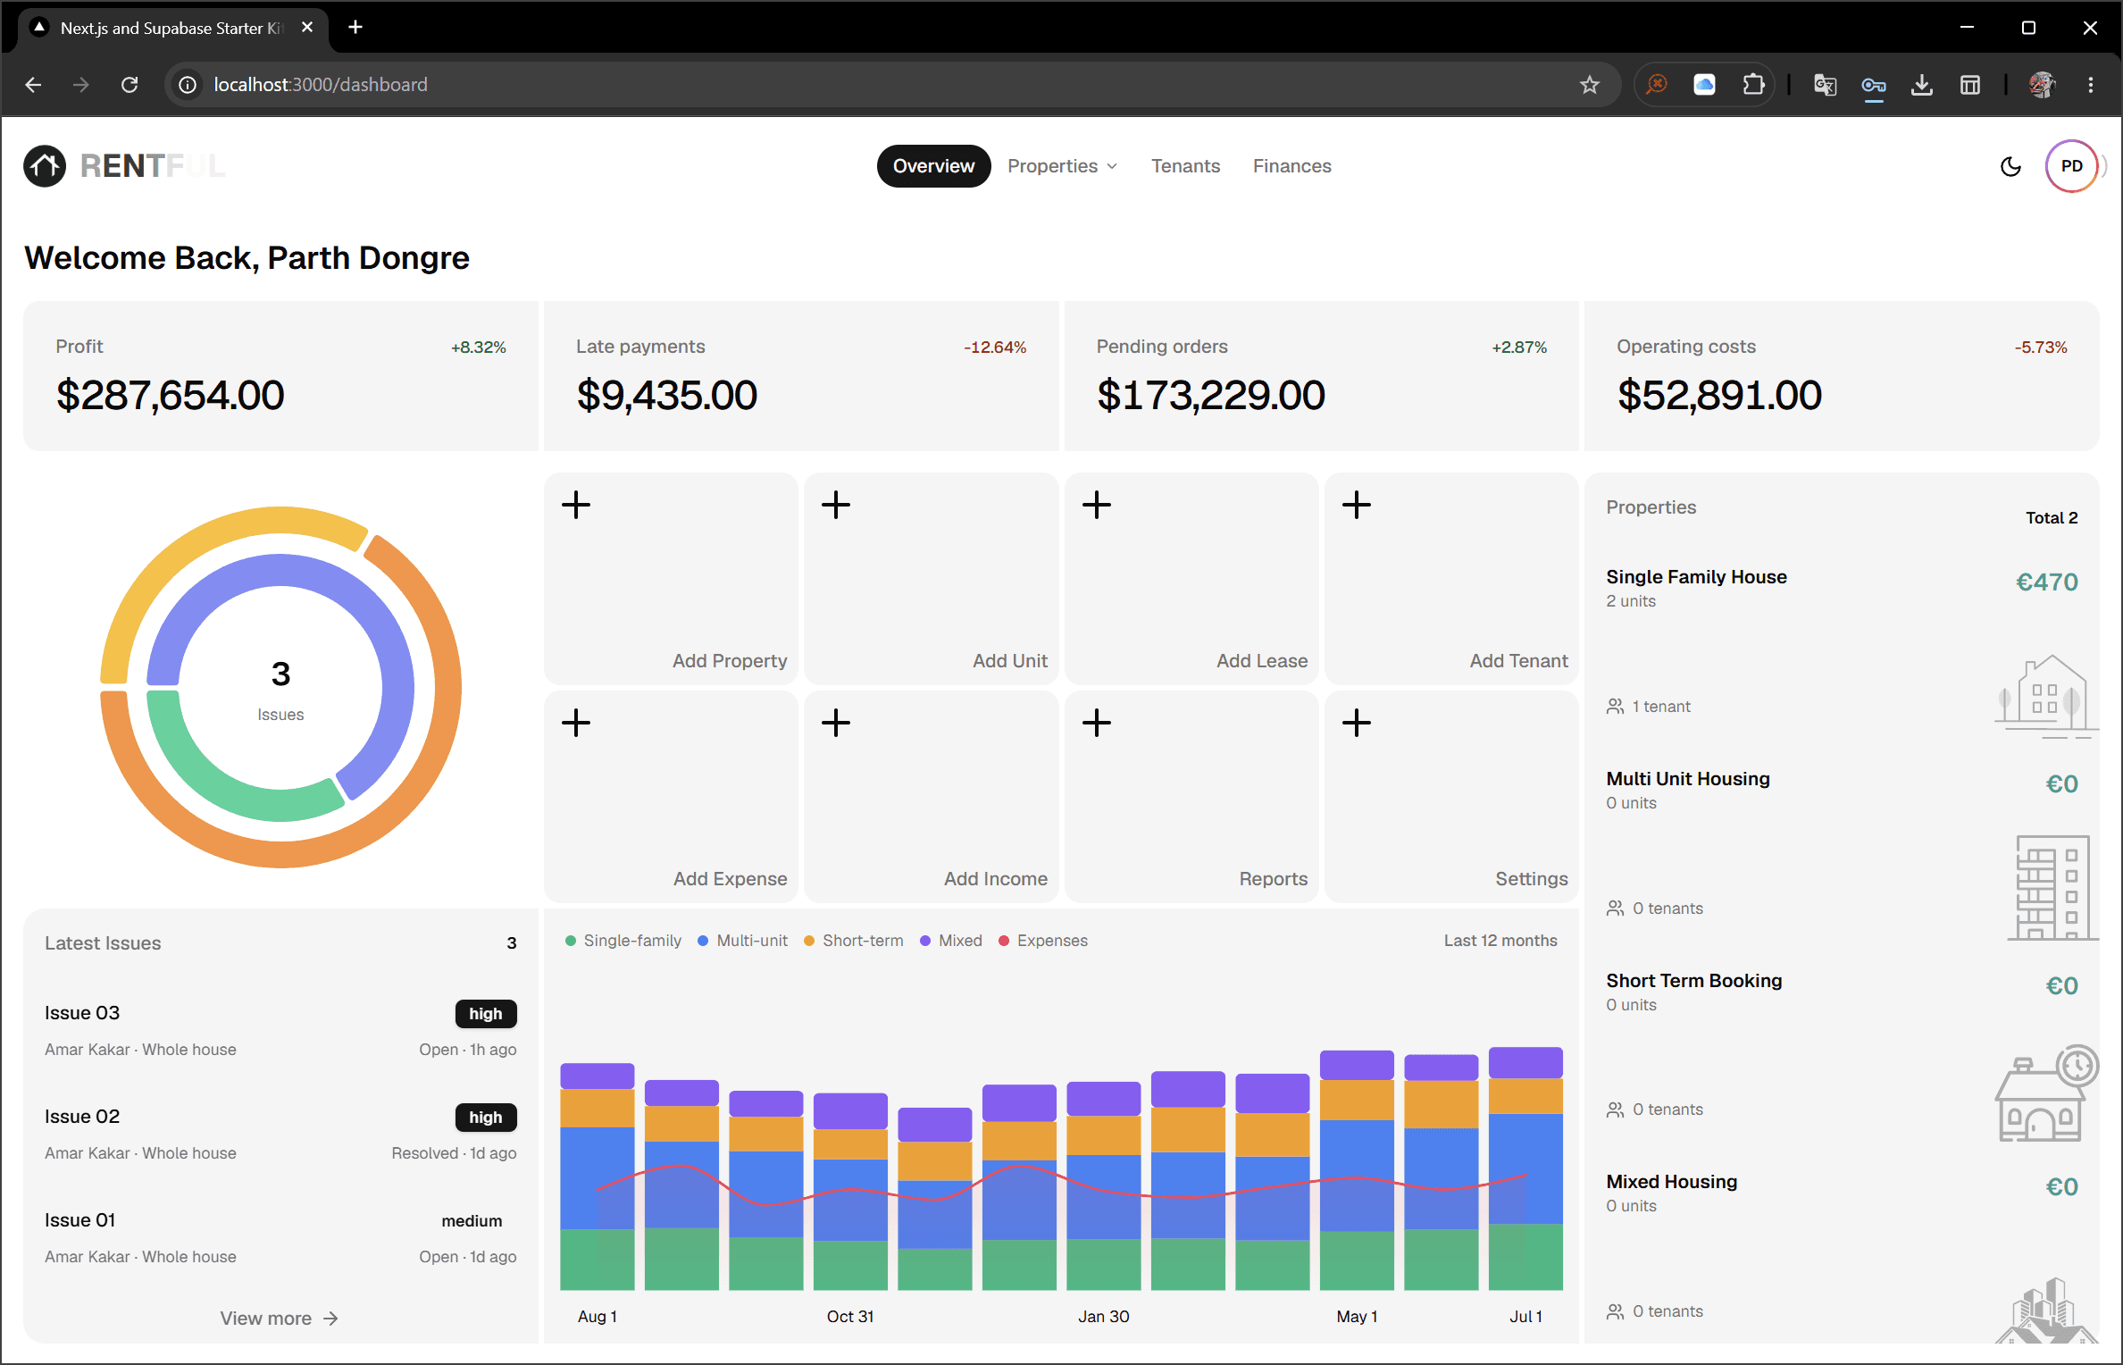
Task: Click the View more issues link
Action: point(280,1319)
